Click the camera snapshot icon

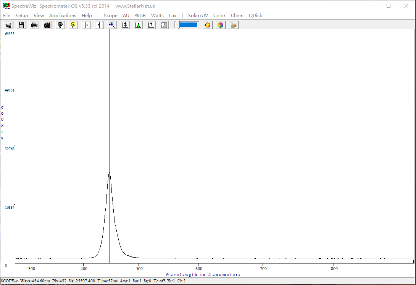coord(47,25)
